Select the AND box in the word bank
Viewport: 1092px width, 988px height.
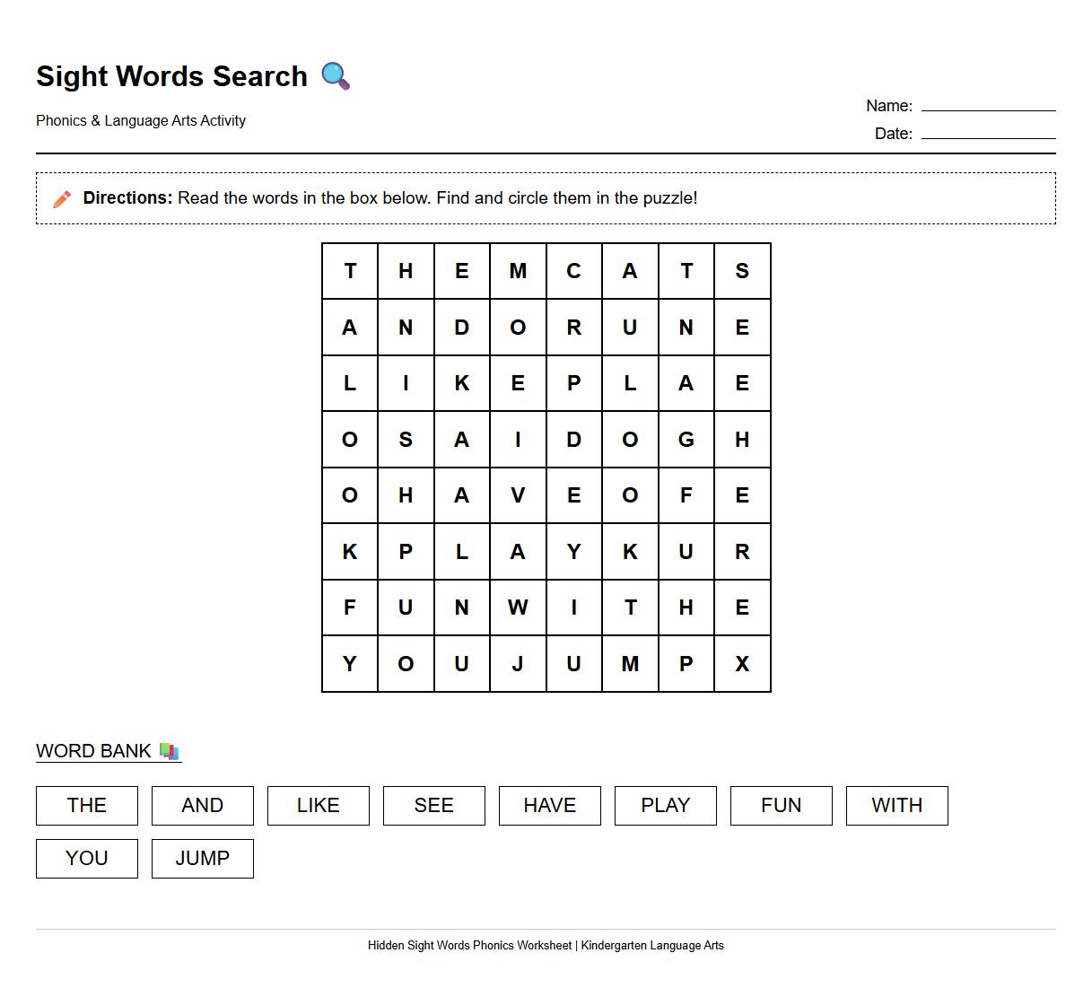click(202, 805)
